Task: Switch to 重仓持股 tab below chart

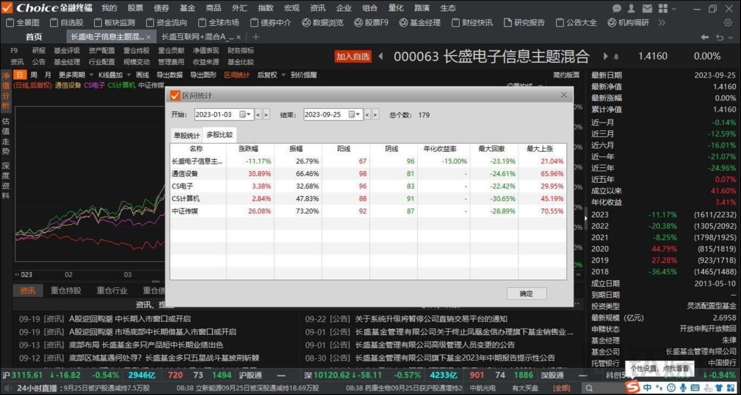Action: click(x=66, y=290)
